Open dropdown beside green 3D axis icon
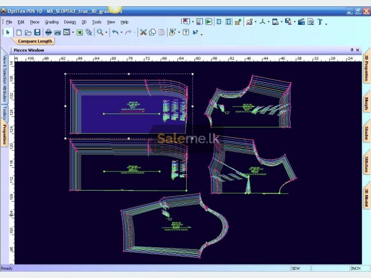The image size is (371, 278). tap(268, 22)
